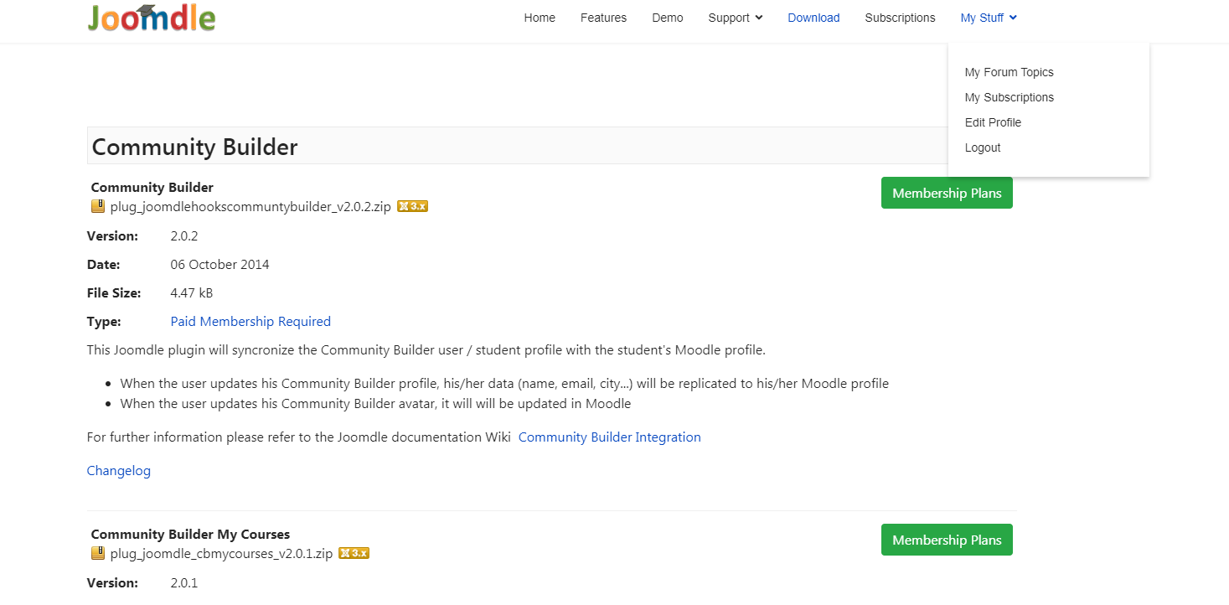Image resolution: width=1229 pixels, height=605 pixels.
Task: Expand the Support dropdown menu
Action: click(735, 18)
